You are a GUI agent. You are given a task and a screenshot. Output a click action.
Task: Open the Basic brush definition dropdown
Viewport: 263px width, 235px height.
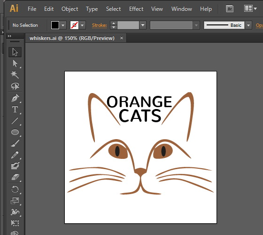click(248, 25)
